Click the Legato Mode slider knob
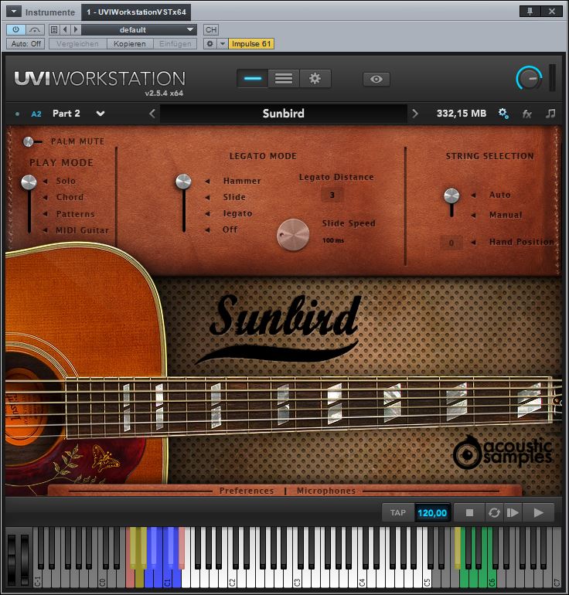This screenshot has width=569, height=595. [183, 182]
